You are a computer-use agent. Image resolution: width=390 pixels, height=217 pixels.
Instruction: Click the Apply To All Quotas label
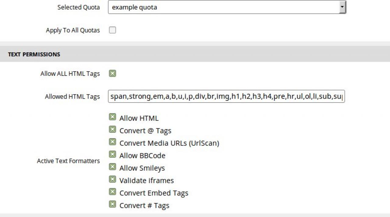point(73,30)
